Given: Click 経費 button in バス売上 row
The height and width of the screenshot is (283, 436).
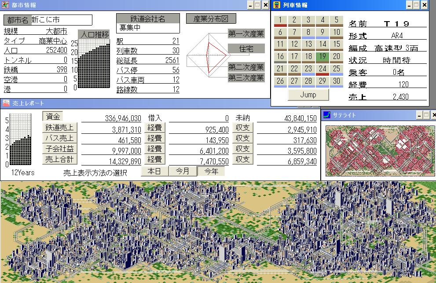Looking at the screenshot, I should (154, 138).
